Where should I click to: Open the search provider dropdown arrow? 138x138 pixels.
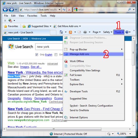[x=134, y=10]
